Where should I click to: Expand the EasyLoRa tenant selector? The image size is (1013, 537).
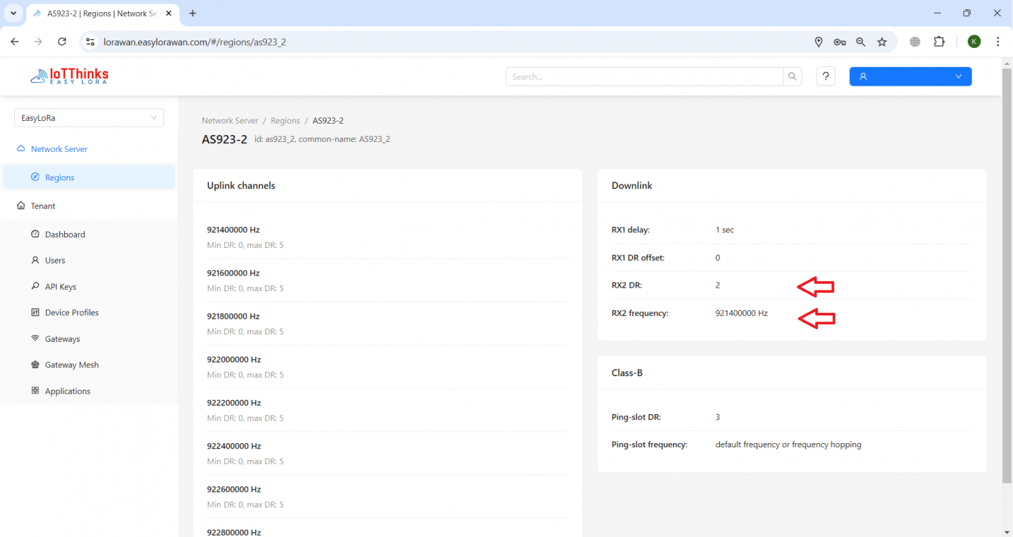click(x=88, y=118)
